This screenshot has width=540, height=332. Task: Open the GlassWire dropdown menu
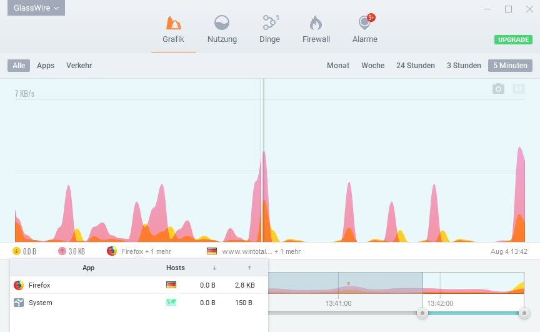pyautogui.click(x=36, y=8)
